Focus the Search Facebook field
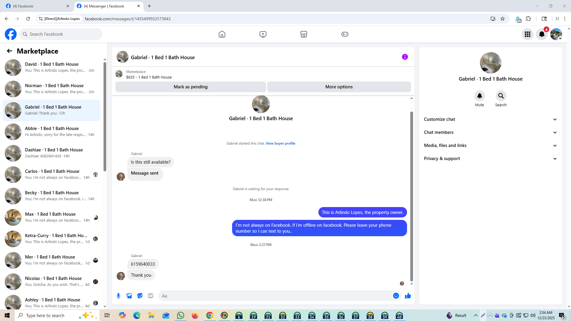571x321 pixels. [61, 34]
